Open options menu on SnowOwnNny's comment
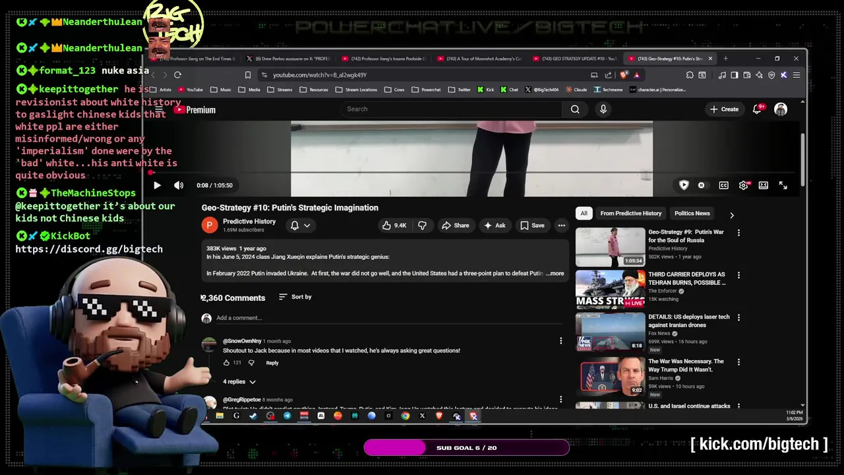The width and height of the screenshot is (844, 475). coord(560,341)
